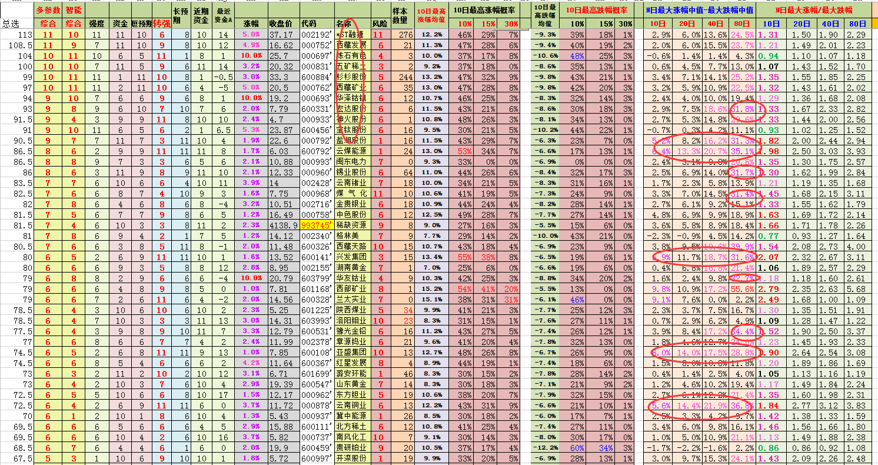Image resolution: width=878 pixels, height=465 pixels.
Task: Click the stock name 贵研铂业
Action: click(352, 448)
